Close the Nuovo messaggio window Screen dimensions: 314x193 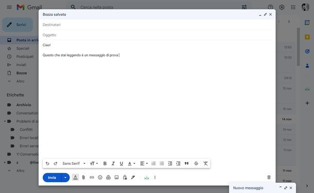(291, 188)
